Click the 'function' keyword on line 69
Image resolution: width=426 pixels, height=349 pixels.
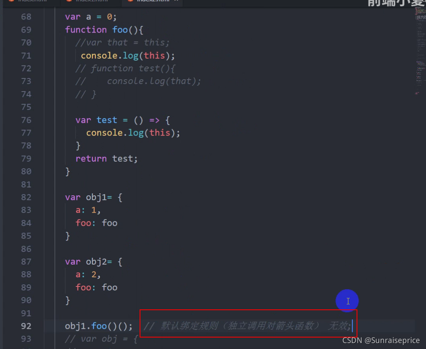click(86, 30)
